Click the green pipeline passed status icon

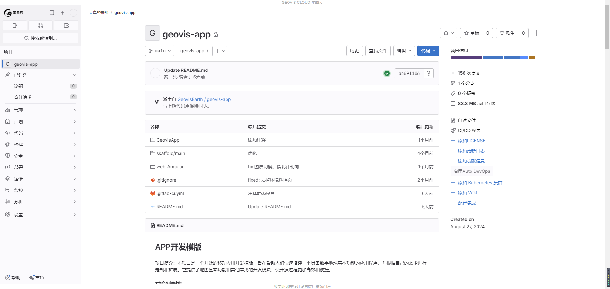387,73
